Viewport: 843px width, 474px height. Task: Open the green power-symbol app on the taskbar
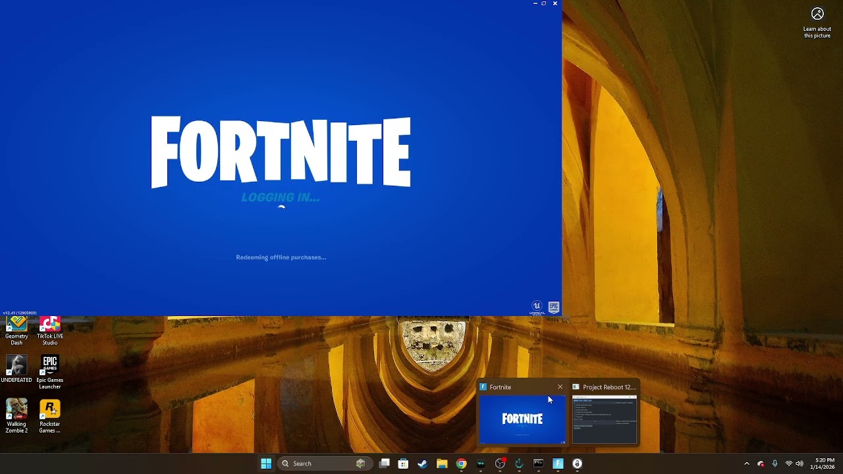point(519,463)
